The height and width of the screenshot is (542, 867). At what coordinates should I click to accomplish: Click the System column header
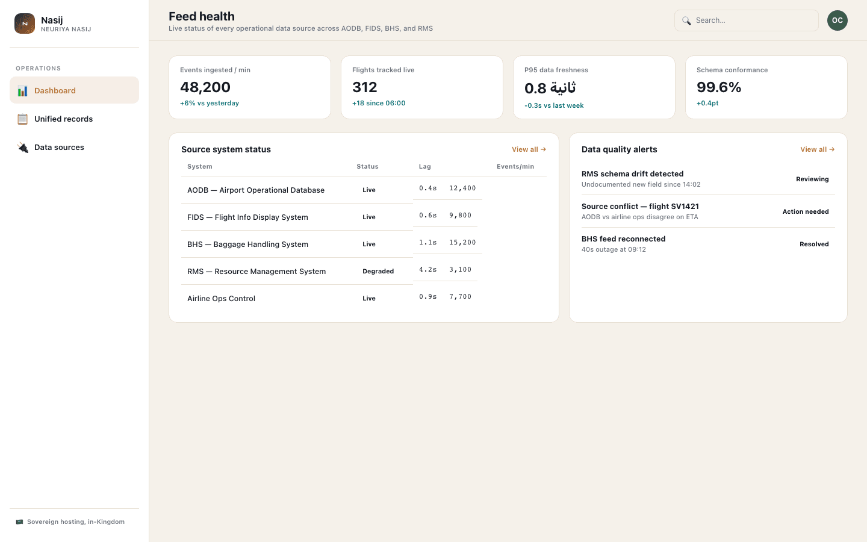point(200,167)
